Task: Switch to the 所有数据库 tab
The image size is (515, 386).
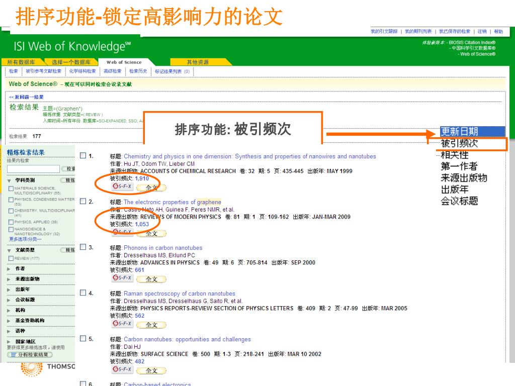Action: [x=22, y=62]
